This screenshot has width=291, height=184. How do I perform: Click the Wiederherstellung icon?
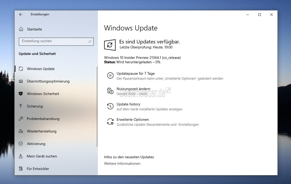21,131
